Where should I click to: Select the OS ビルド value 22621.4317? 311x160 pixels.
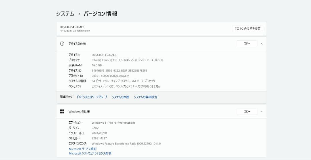click(x=99, y=138)
